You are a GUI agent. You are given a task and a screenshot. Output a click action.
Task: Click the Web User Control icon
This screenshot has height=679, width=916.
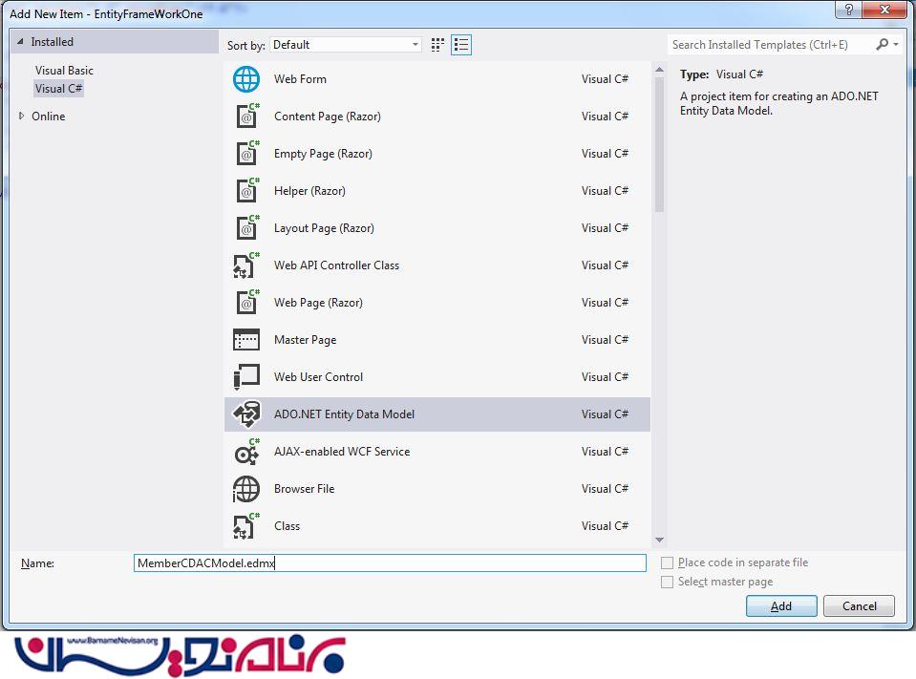point(246,377)
